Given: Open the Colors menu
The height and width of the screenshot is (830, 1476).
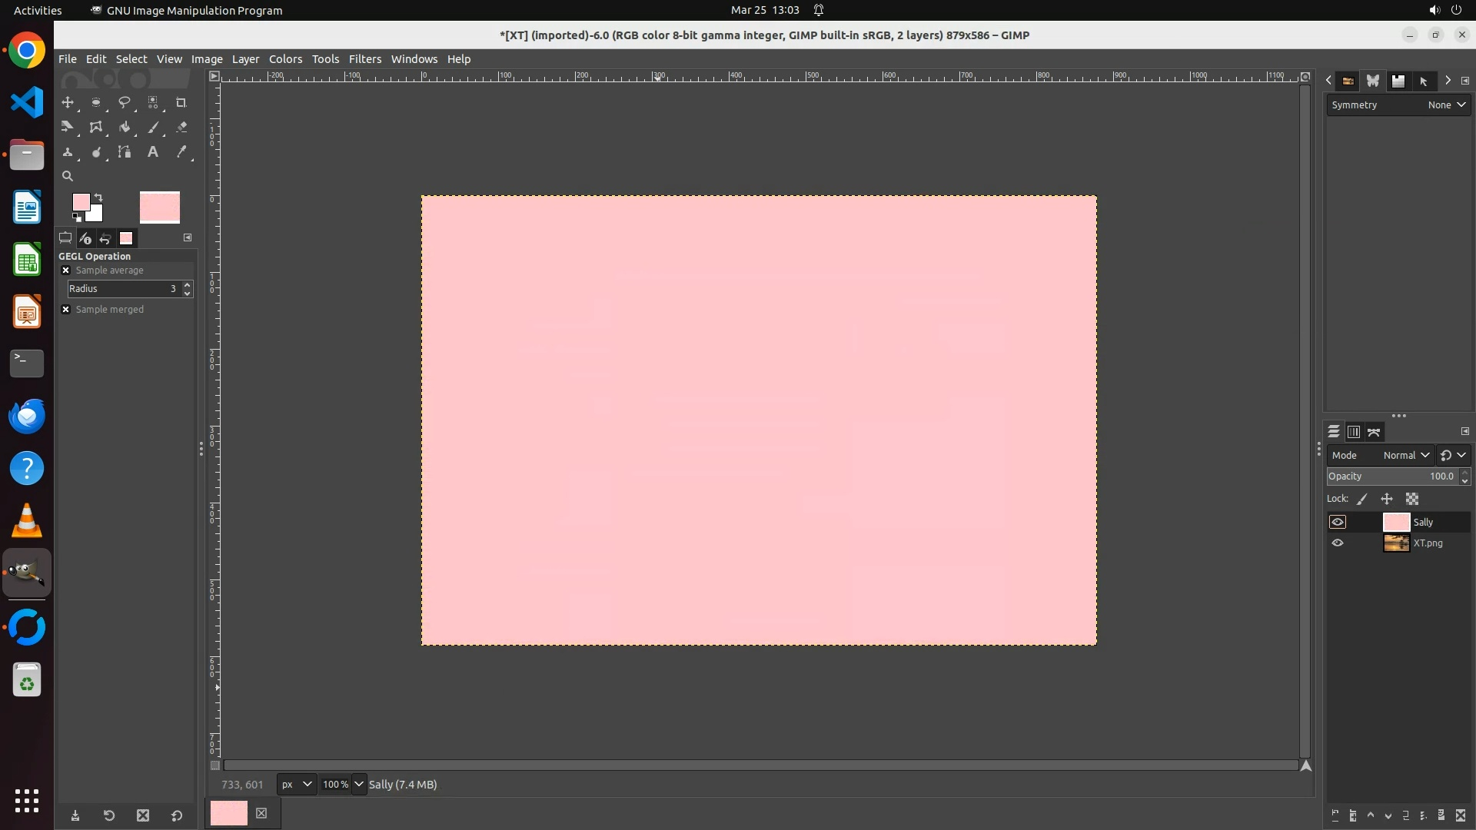Looking at the screenshot, I should (285, 59).
